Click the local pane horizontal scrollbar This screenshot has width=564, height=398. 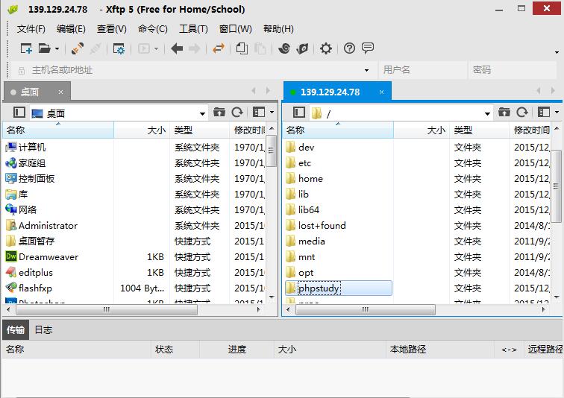point(107,309)
